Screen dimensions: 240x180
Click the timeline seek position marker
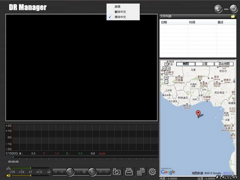pos(13,157)
